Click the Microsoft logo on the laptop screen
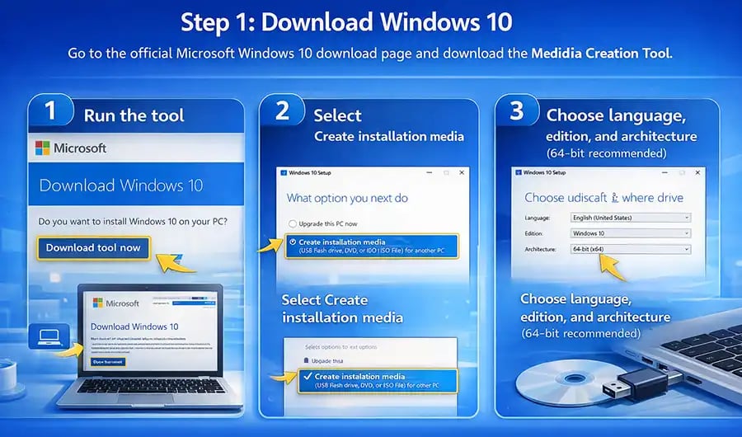The width and height of the screenshot is (742, 437). point(98,303)
